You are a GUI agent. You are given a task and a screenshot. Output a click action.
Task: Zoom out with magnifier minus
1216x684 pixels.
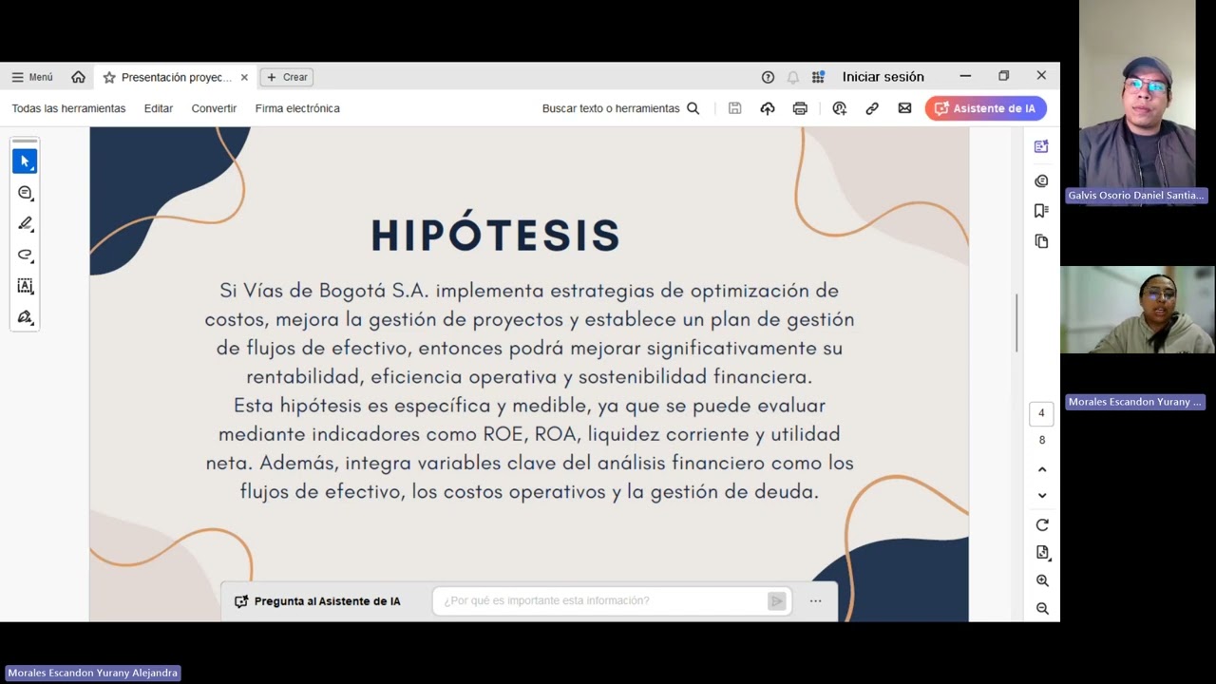(x=1042, y=608)
